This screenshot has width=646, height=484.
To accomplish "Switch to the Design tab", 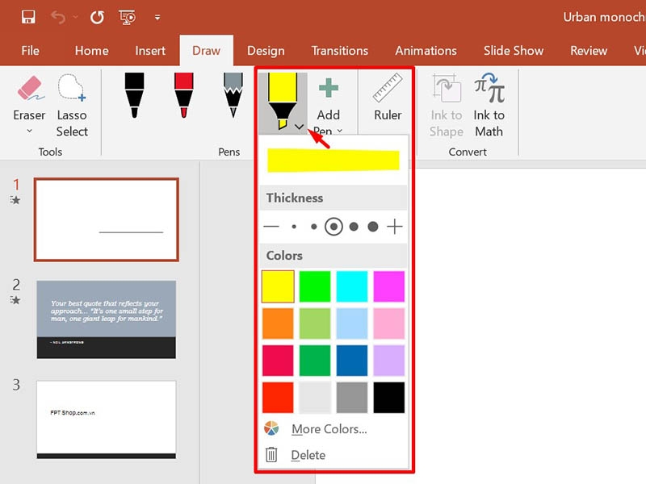I will click(266, 51).
